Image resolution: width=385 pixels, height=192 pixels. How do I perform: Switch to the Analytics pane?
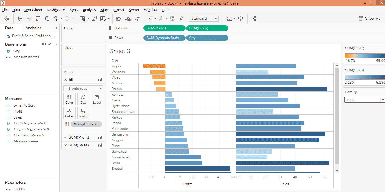(x=34, y=28)
